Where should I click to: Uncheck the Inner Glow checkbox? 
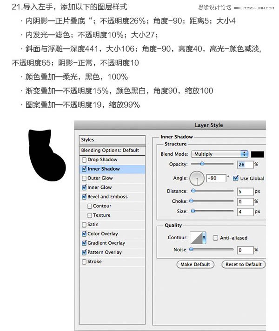tap(84, 187)
